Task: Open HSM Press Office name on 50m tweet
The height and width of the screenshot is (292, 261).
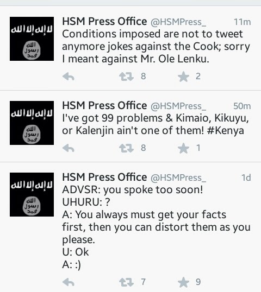Action: (x=104, y=106)
